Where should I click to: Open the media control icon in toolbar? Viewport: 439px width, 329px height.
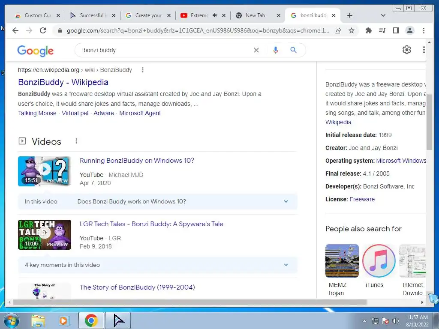point(382,30)
